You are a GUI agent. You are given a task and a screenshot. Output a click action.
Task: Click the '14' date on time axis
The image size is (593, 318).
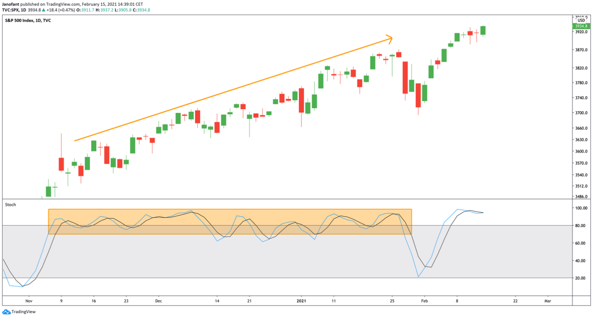click(217, 301)
